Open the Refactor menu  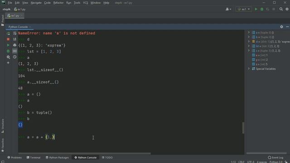(x=58, y=3)
